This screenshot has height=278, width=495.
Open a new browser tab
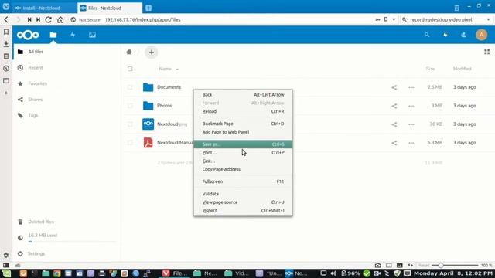(x=148, y=8)
